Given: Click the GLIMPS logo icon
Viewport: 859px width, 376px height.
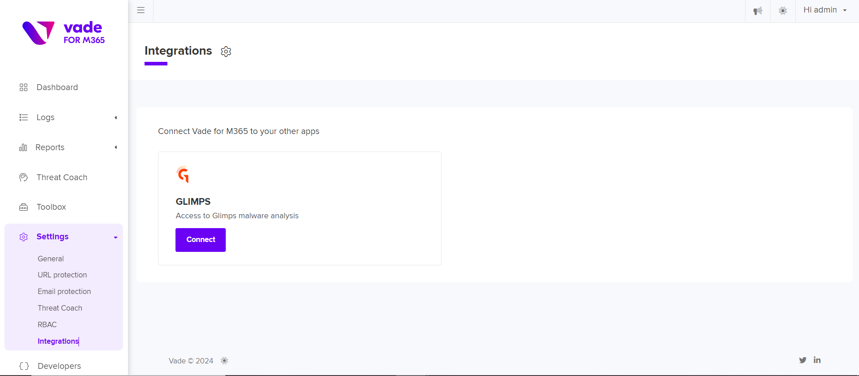Looking at the screenshot, I should click(x=183, y=174).
